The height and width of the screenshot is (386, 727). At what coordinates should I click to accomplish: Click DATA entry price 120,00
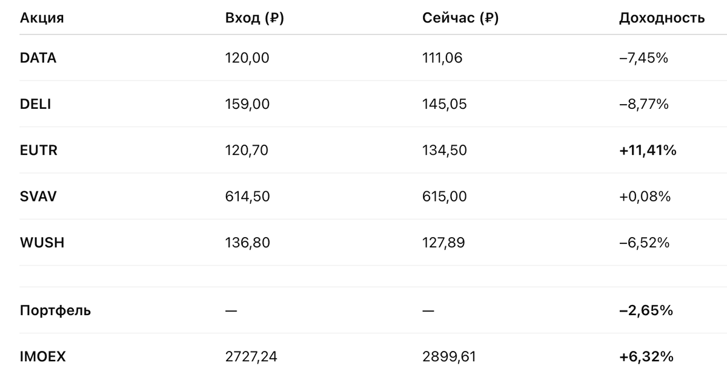[x=247, y=58]
